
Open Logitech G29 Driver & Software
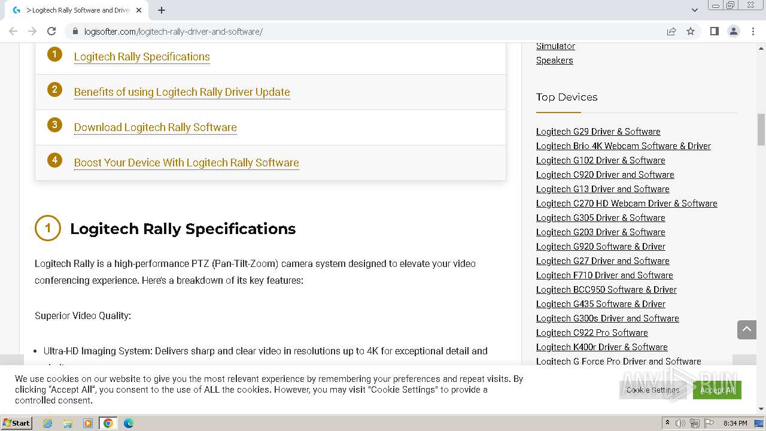point(598,132)
